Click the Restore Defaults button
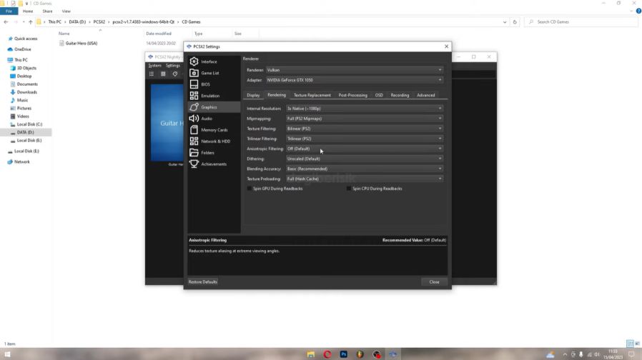The width and height of the screenshot is (642, 360). coord(202,282)
